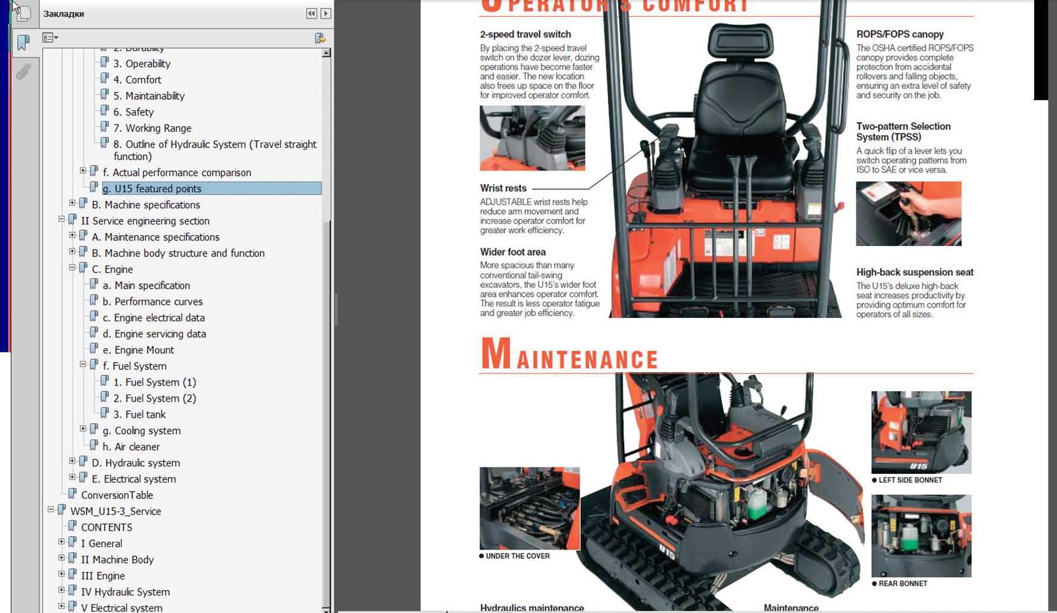Click the right arrow button in Закладки header

[325, 13]
